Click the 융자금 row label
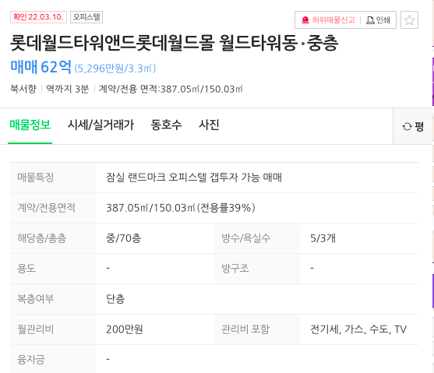This screenshot has height=373, width=434. tap(30, 360)
